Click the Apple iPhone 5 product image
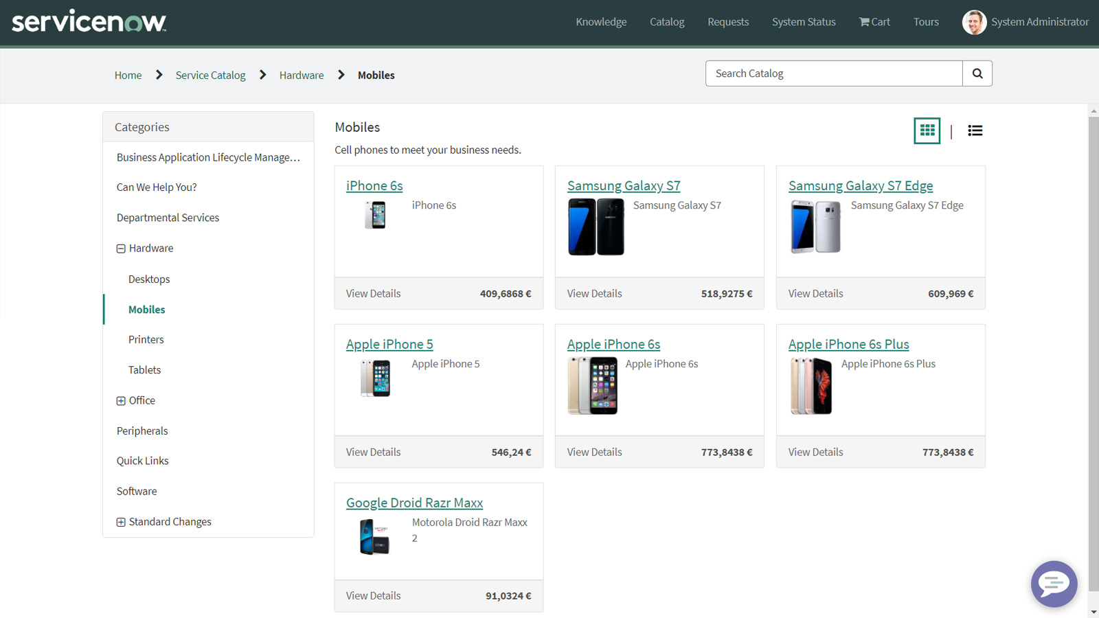 click(x=375, y=378)
